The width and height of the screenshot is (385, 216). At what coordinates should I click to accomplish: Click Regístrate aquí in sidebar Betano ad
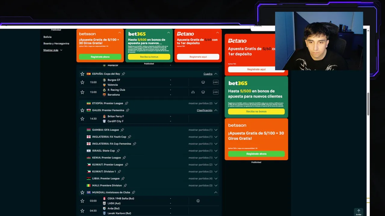pyautogui.click(x=256, y=69)
